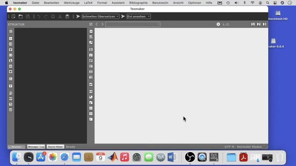Viewport: 296px width, 166px height.
Task: Open the Optionen menu
Action: click(195, 3)
